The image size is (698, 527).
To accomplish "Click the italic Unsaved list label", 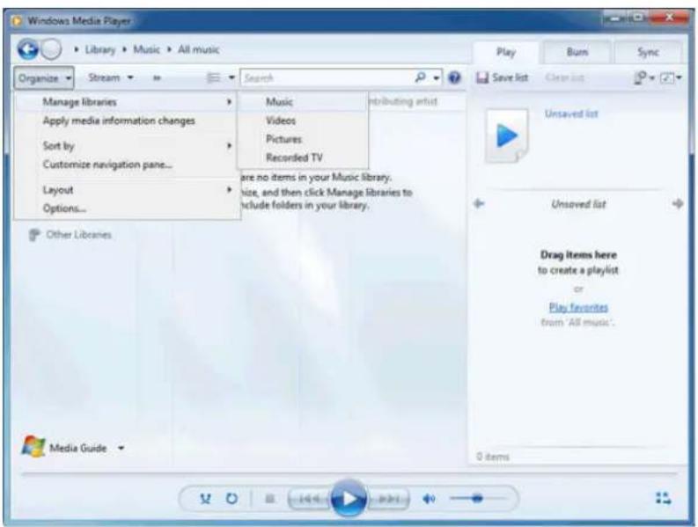I will point(578,204).
